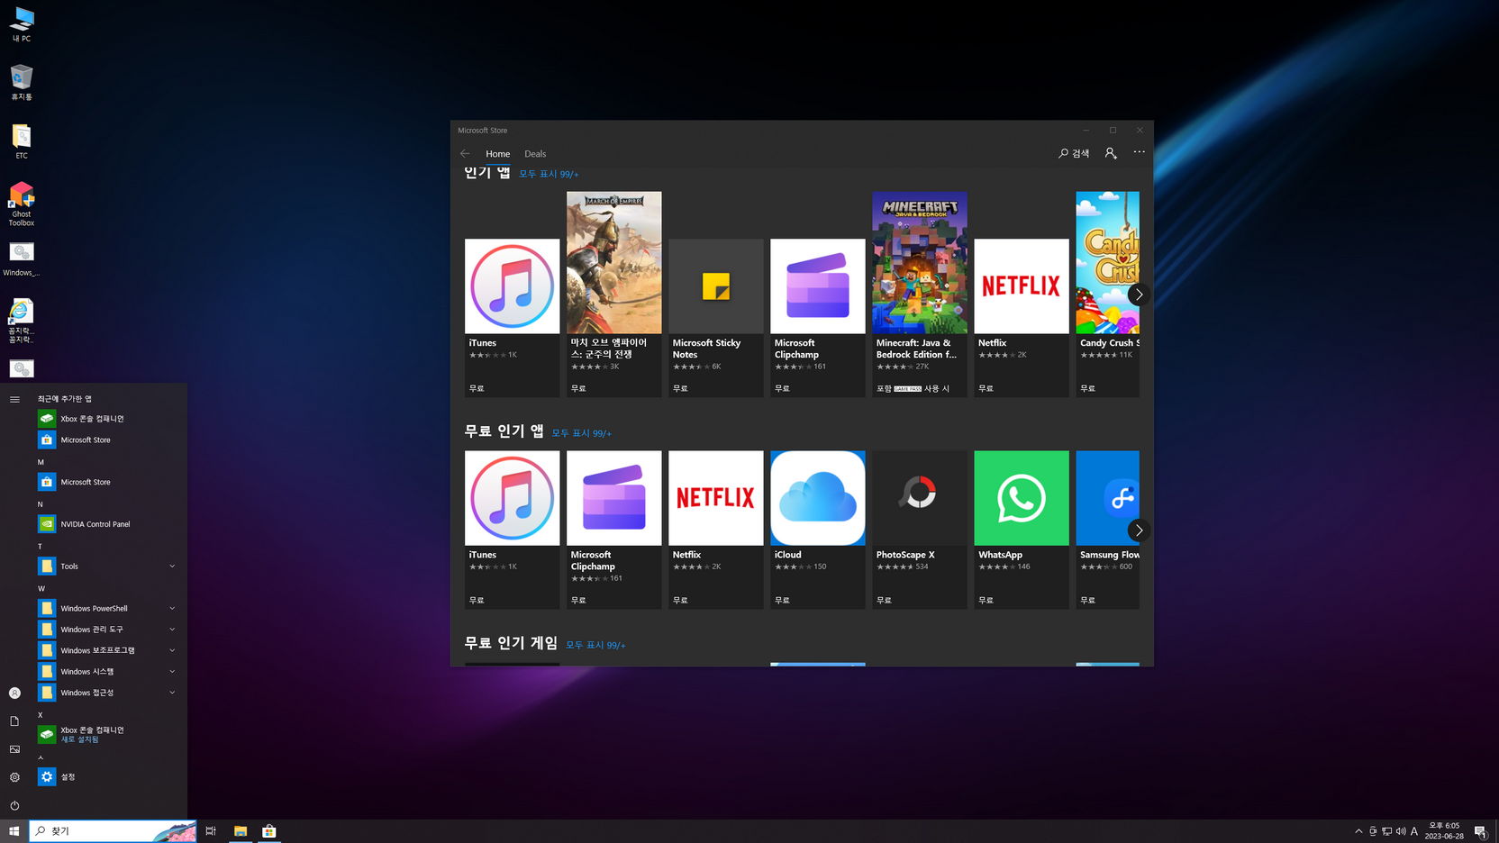Open Documents icon in Start sidebar
Screen dimensions: 1499x843
click(x=14, y=721)
